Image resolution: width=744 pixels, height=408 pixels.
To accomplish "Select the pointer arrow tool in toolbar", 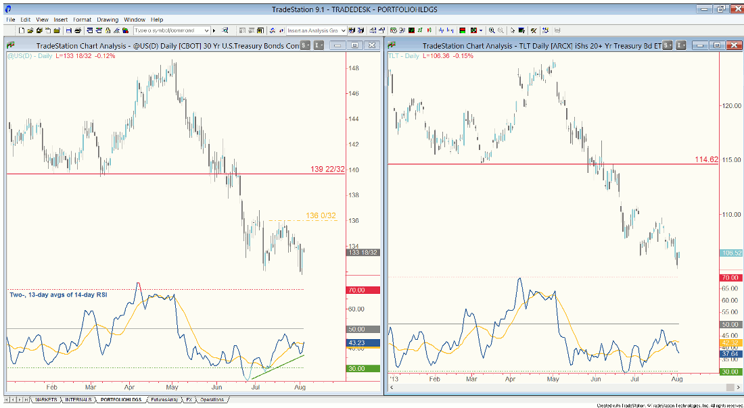I will click(x=513, y=30).
